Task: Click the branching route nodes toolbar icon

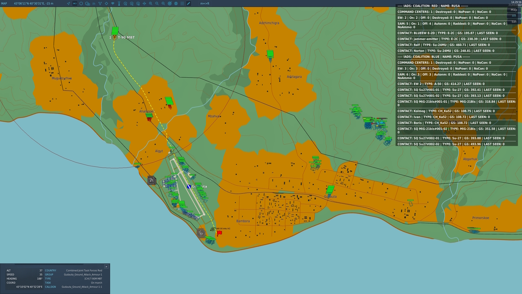Action: [100, 3]
